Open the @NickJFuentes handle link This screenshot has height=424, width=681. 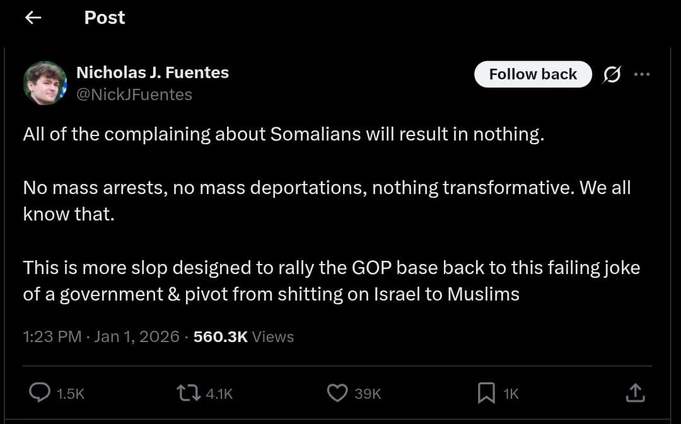point(134,95)
